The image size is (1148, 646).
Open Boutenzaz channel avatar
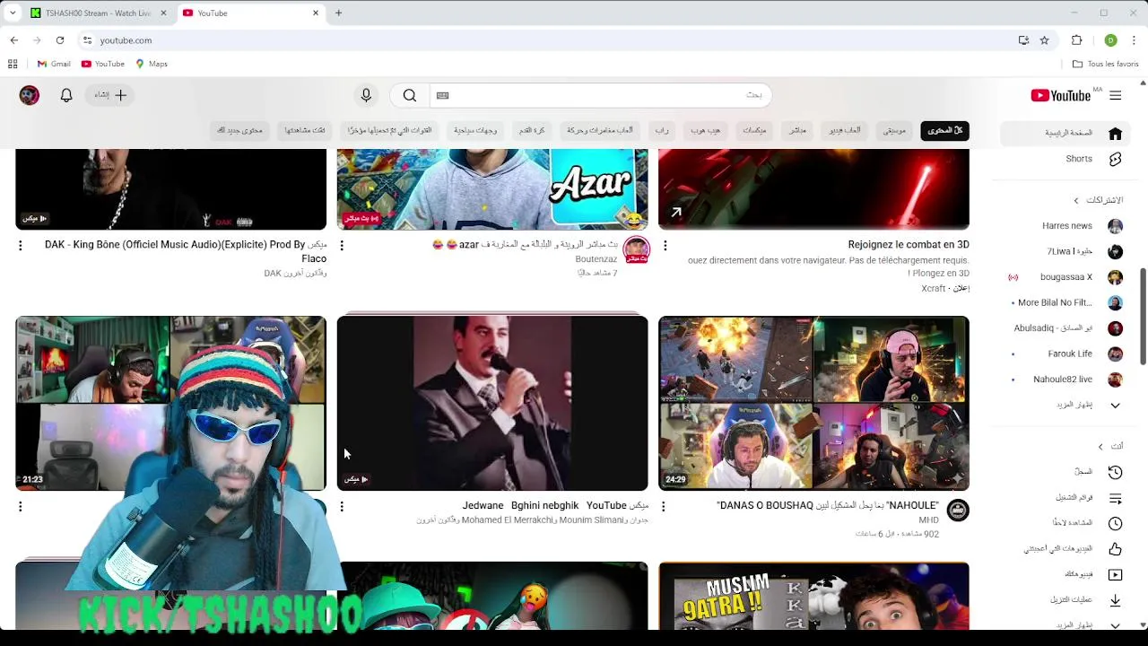636,250
